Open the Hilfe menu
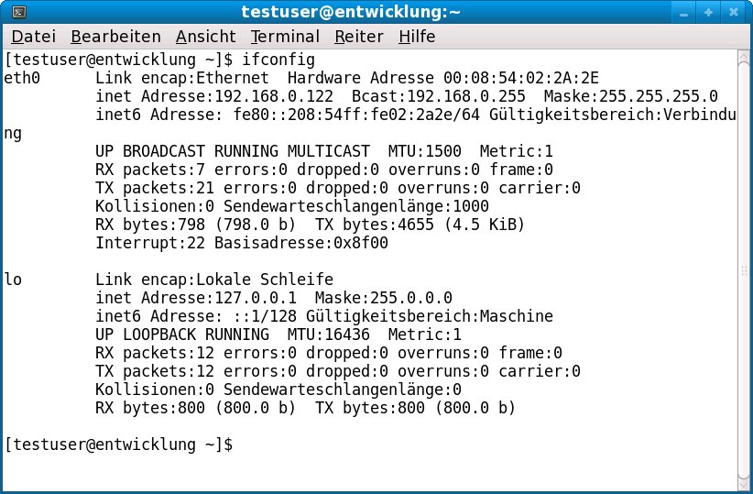This screenshot has width=753, height=494. (417, 38)
